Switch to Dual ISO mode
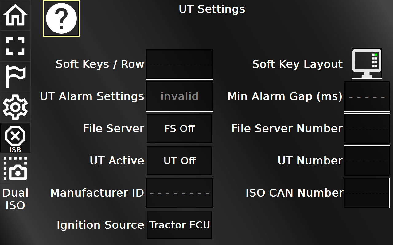 (15, 199)
